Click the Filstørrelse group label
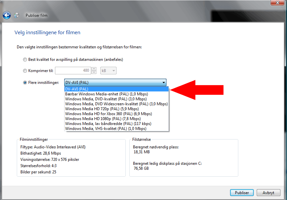The width and height of the screenshot is (287, 200). 142,139
